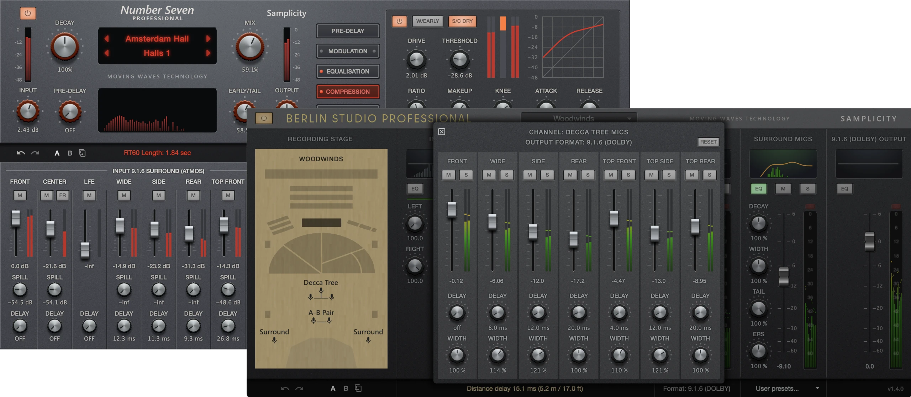Click compression transfer curve graph
Screen dimensions: 911x397
click(x=573, y=47)
